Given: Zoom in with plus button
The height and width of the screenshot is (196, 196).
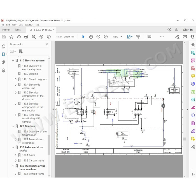Looking at the screenshot, I should pos(106,37).
